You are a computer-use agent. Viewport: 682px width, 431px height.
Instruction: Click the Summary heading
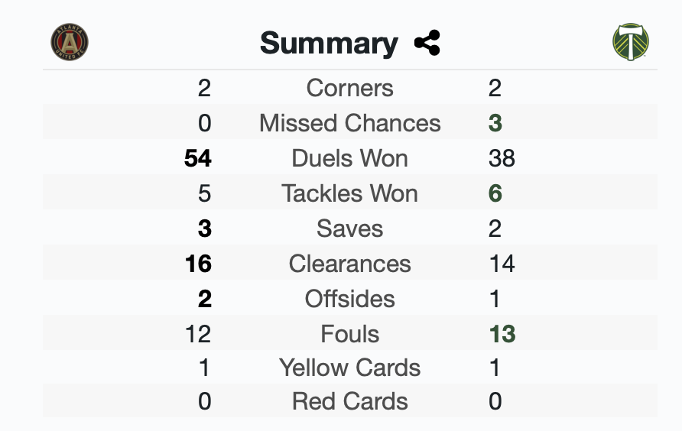point(329,44)
